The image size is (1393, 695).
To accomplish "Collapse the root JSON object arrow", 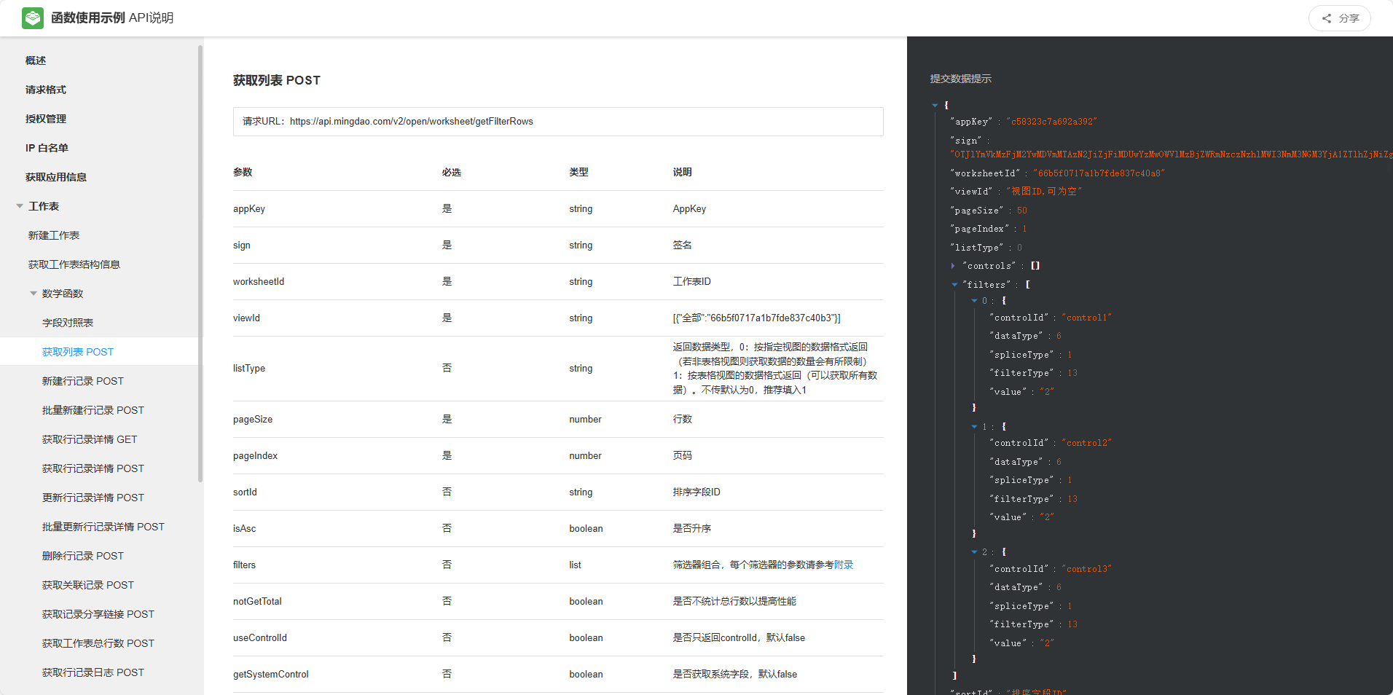I will click(935, 106).
